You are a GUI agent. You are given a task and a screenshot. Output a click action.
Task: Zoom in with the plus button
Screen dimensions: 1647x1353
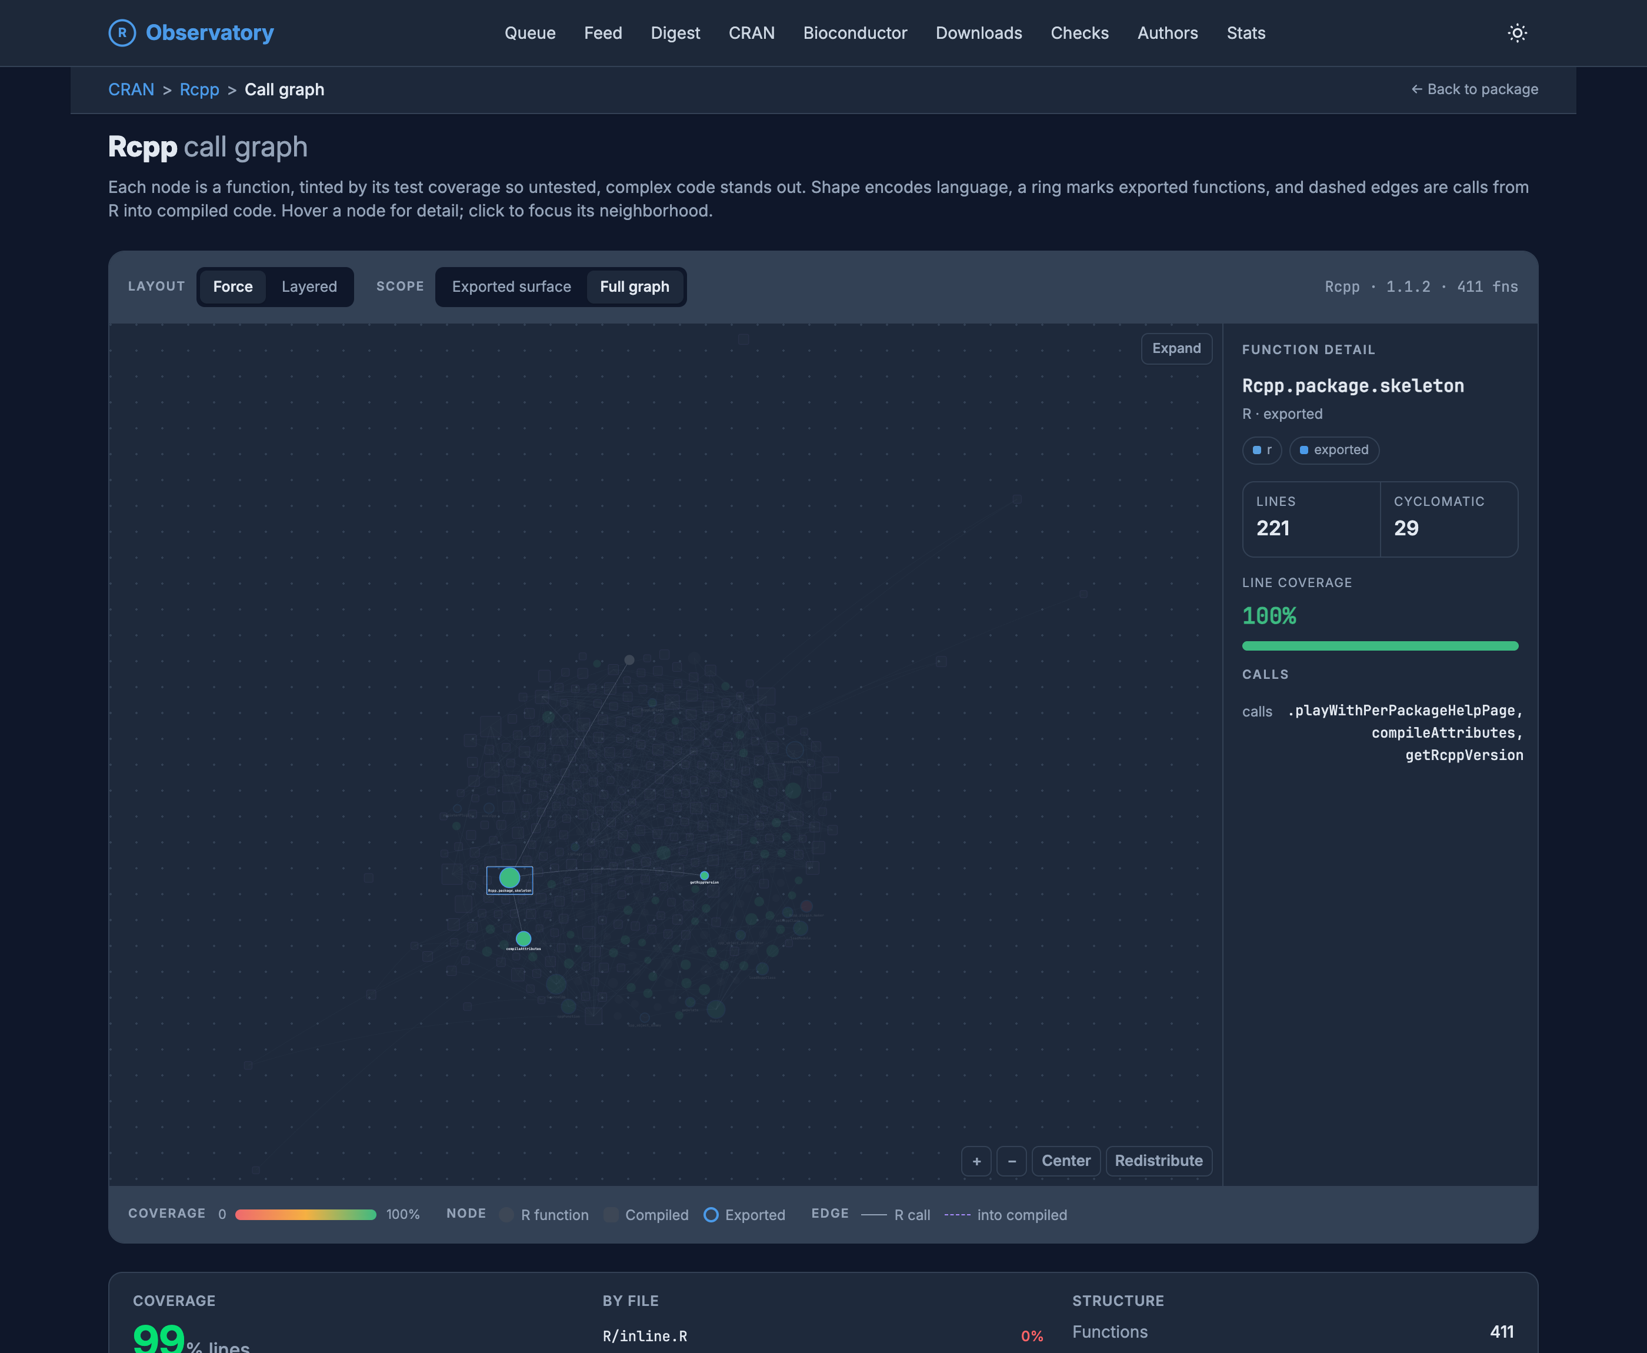(x=976, y=1161)
